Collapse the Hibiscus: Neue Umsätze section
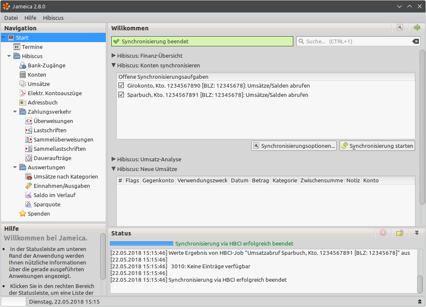 pyautogui.click(x=114, y=169)
